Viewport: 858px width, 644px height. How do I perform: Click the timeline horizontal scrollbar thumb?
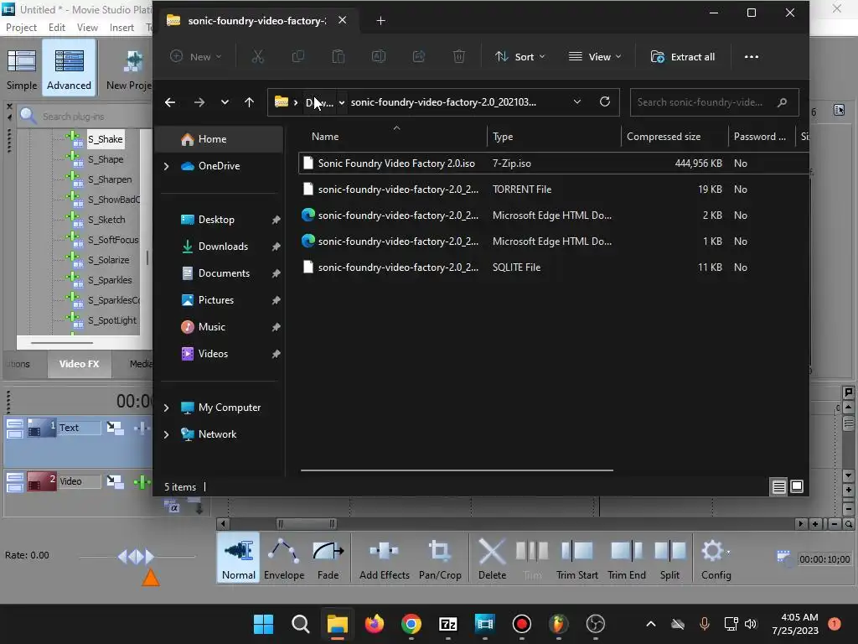(306, 524)
